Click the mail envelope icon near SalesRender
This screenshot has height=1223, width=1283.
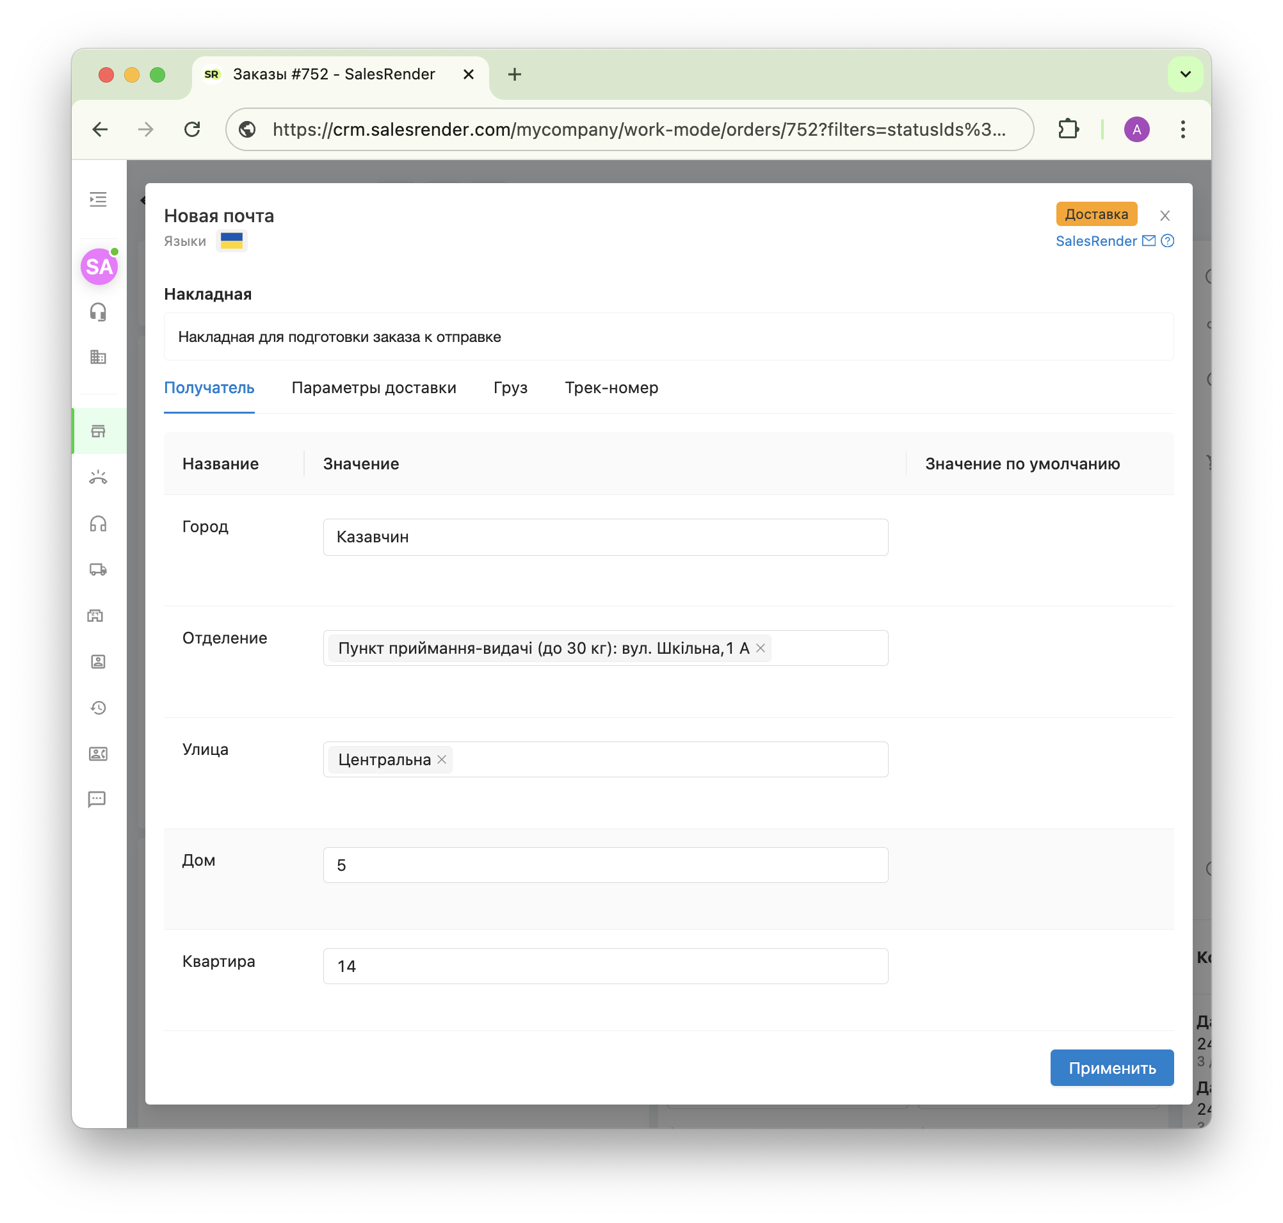point(1149,241)
